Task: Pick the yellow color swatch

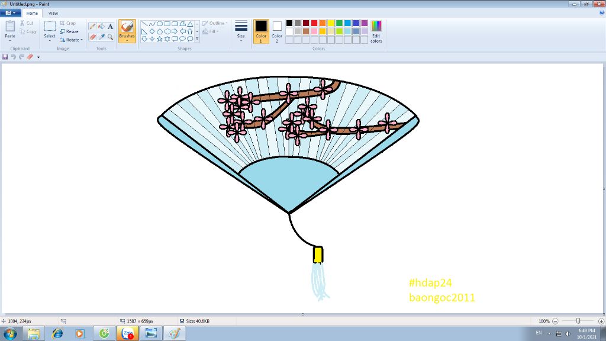Action: tap(331, 23)
